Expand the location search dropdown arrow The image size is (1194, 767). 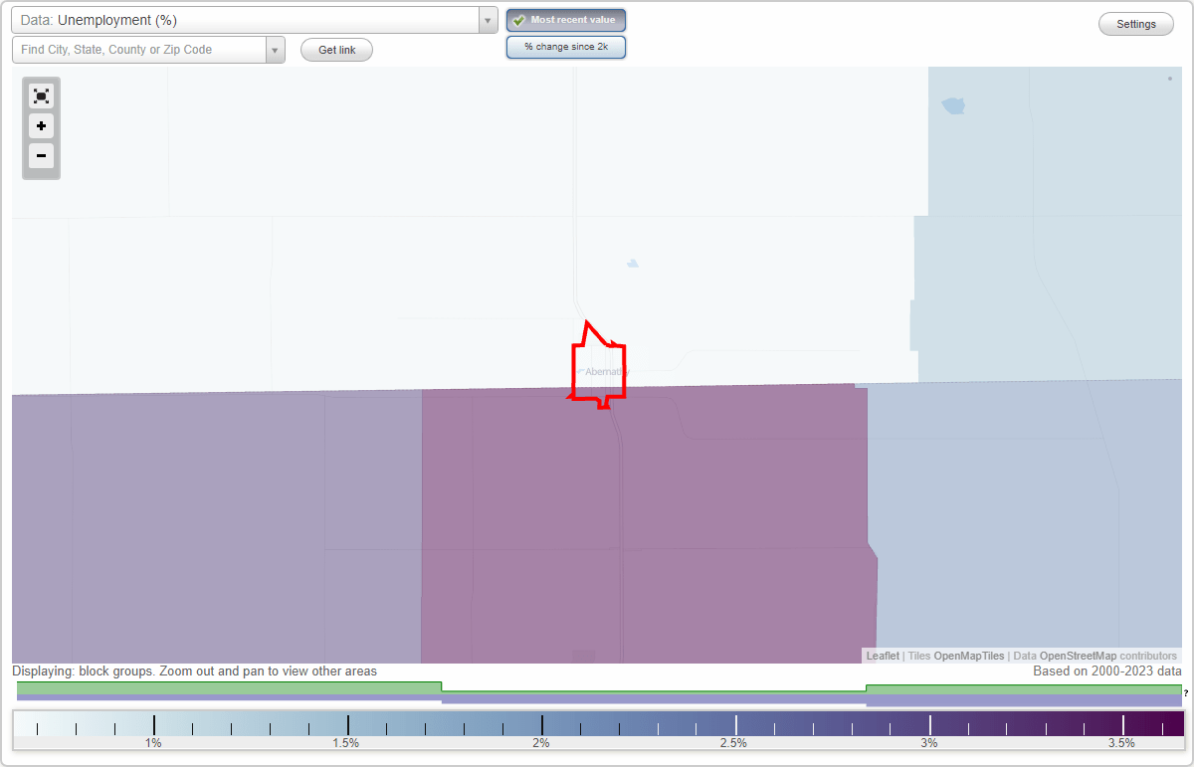point(276,50)
